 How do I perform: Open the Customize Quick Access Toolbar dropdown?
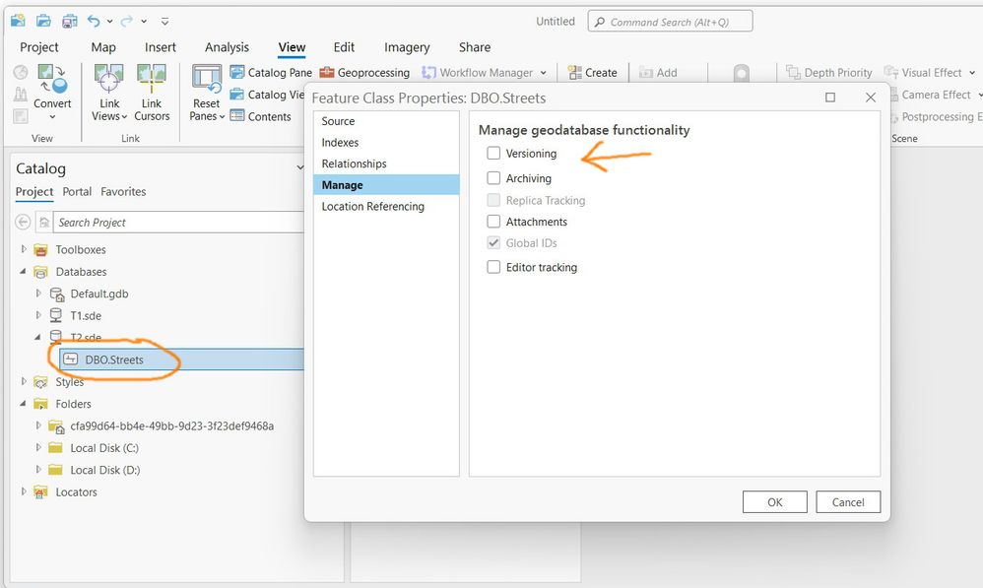point(164,22)
